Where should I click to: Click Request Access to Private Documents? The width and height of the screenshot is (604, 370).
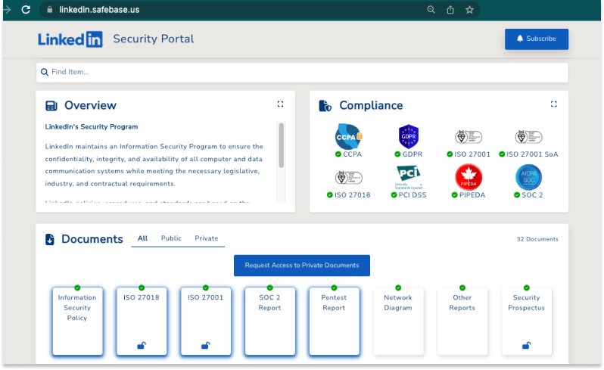(302, 266)
